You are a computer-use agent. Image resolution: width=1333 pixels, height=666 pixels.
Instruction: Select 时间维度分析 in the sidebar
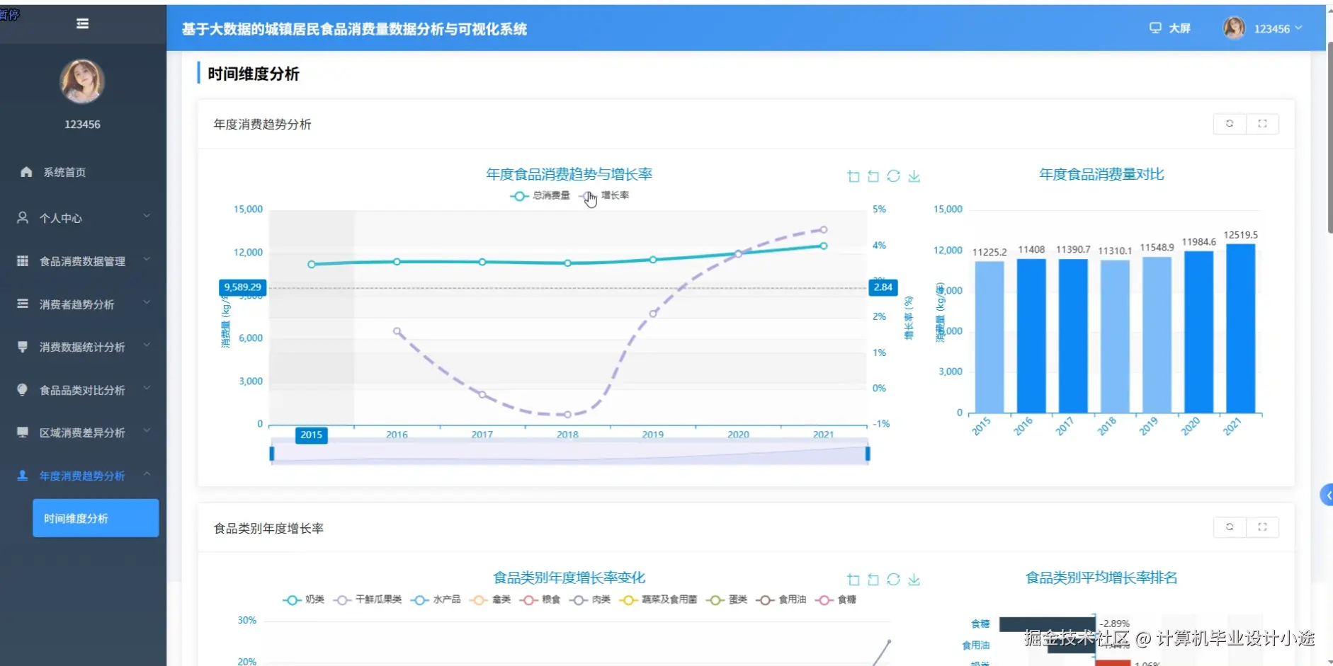click(x=95, y=518)
